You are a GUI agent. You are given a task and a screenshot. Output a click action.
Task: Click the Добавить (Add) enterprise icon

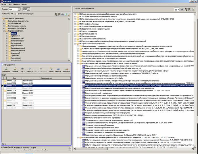(6, 69)
